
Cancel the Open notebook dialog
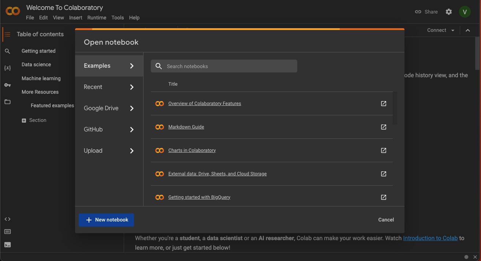pyautogui.click(x=386, y=220)
